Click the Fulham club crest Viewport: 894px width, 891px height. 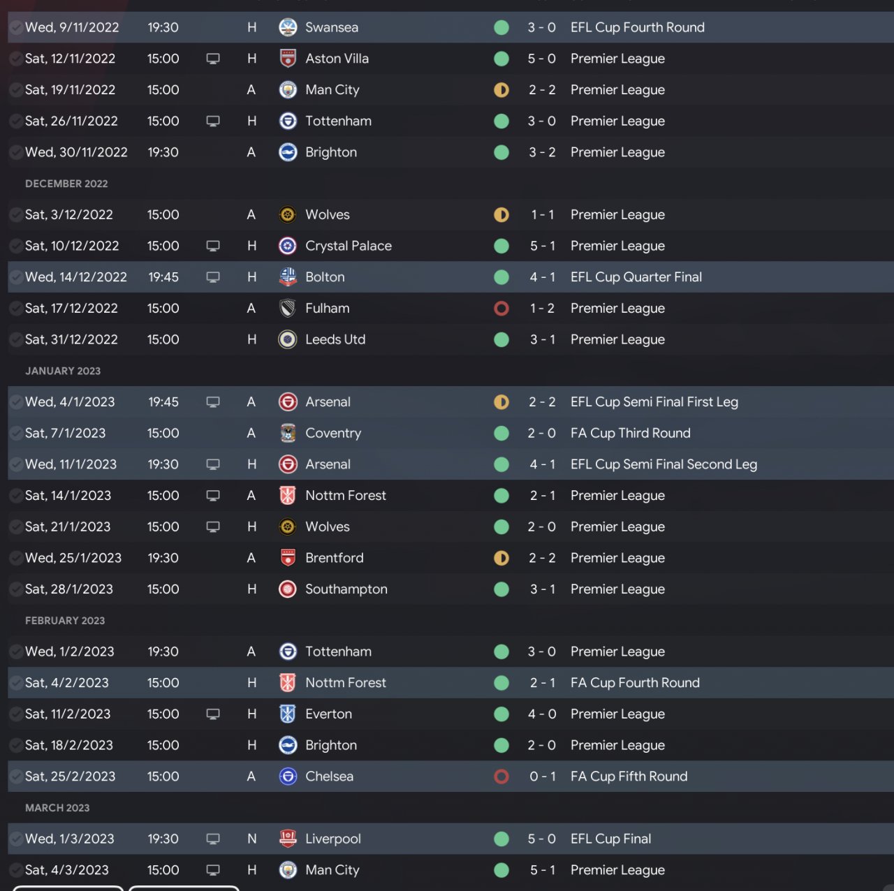point(288,308)
